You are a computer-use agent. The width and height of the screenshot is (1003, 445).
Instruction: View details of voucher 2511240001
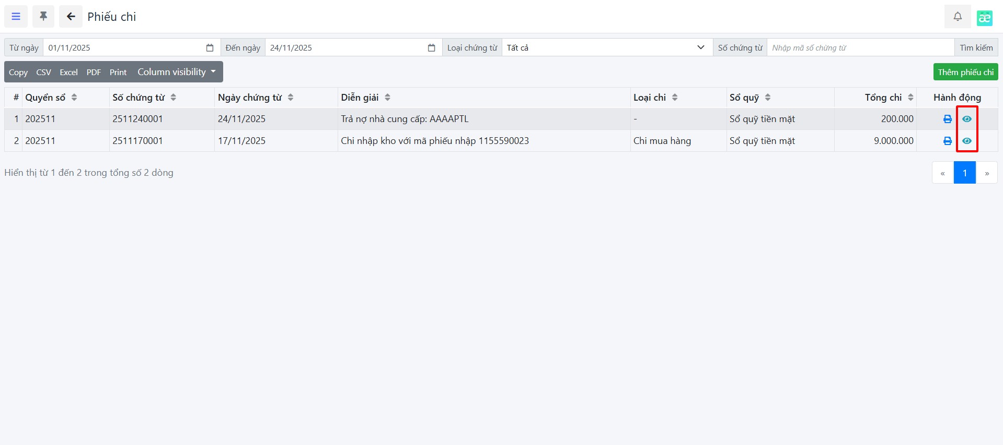966,119
